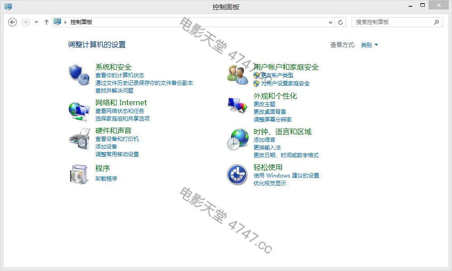The height and width of the screenshot is (271, 452).
Task: Open recent locations dropdown arrow
Action: (36, 22)
